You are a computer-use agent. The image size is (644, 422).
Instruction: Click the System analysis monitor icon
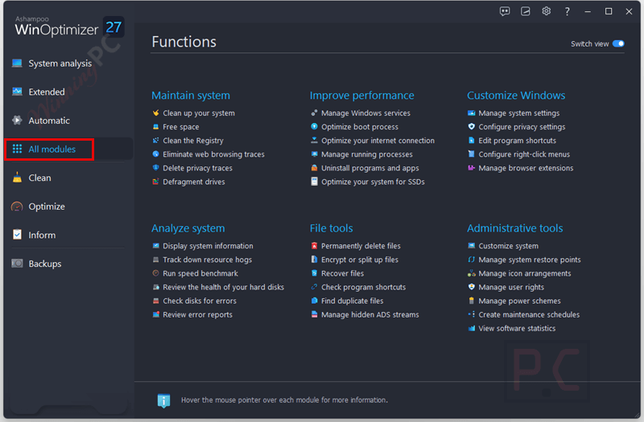(17, 64)
